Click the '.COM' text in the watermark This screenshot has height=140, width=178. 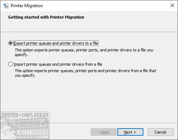coord(44,137)
